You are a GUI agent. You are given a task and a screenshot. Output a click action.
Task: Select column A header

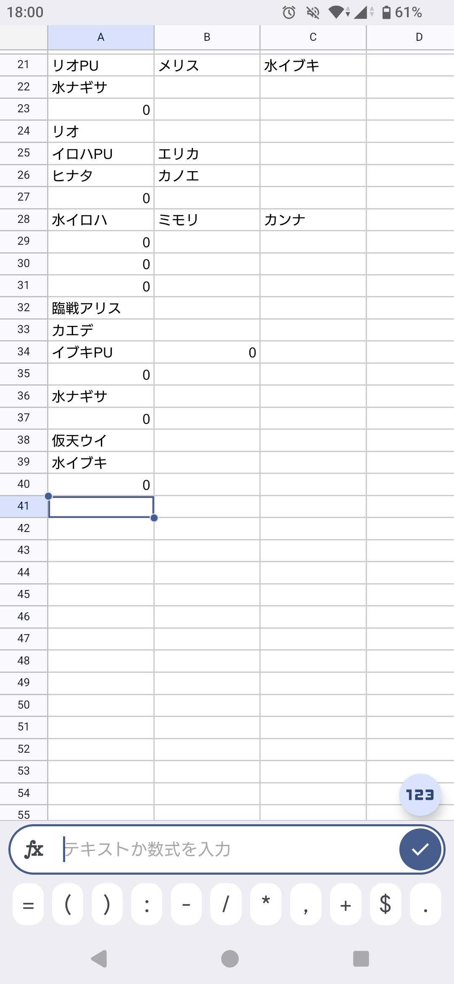[x=101, y=37]
